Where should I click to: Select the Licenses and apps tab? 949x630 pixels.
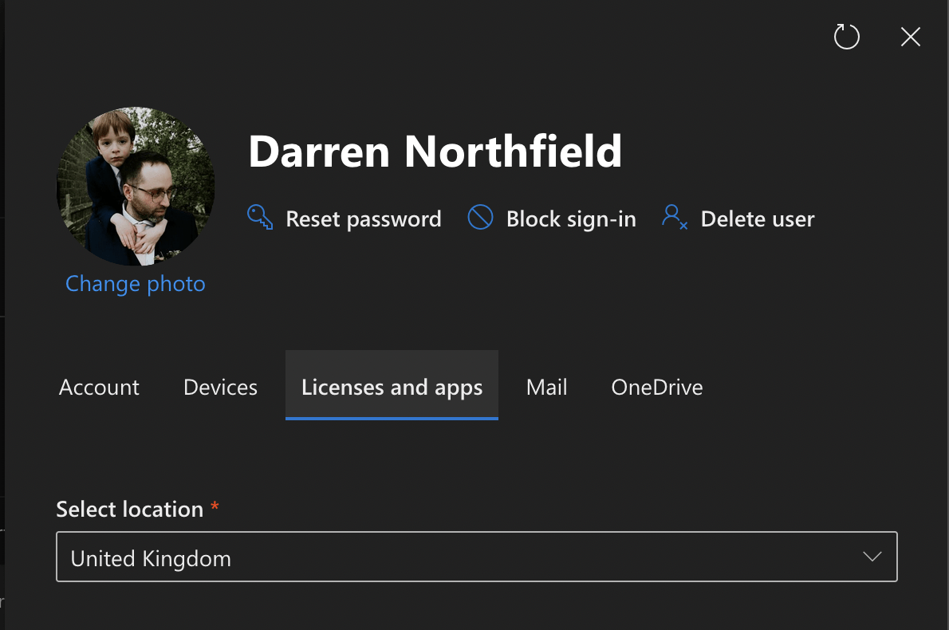(x=392, y=388)
